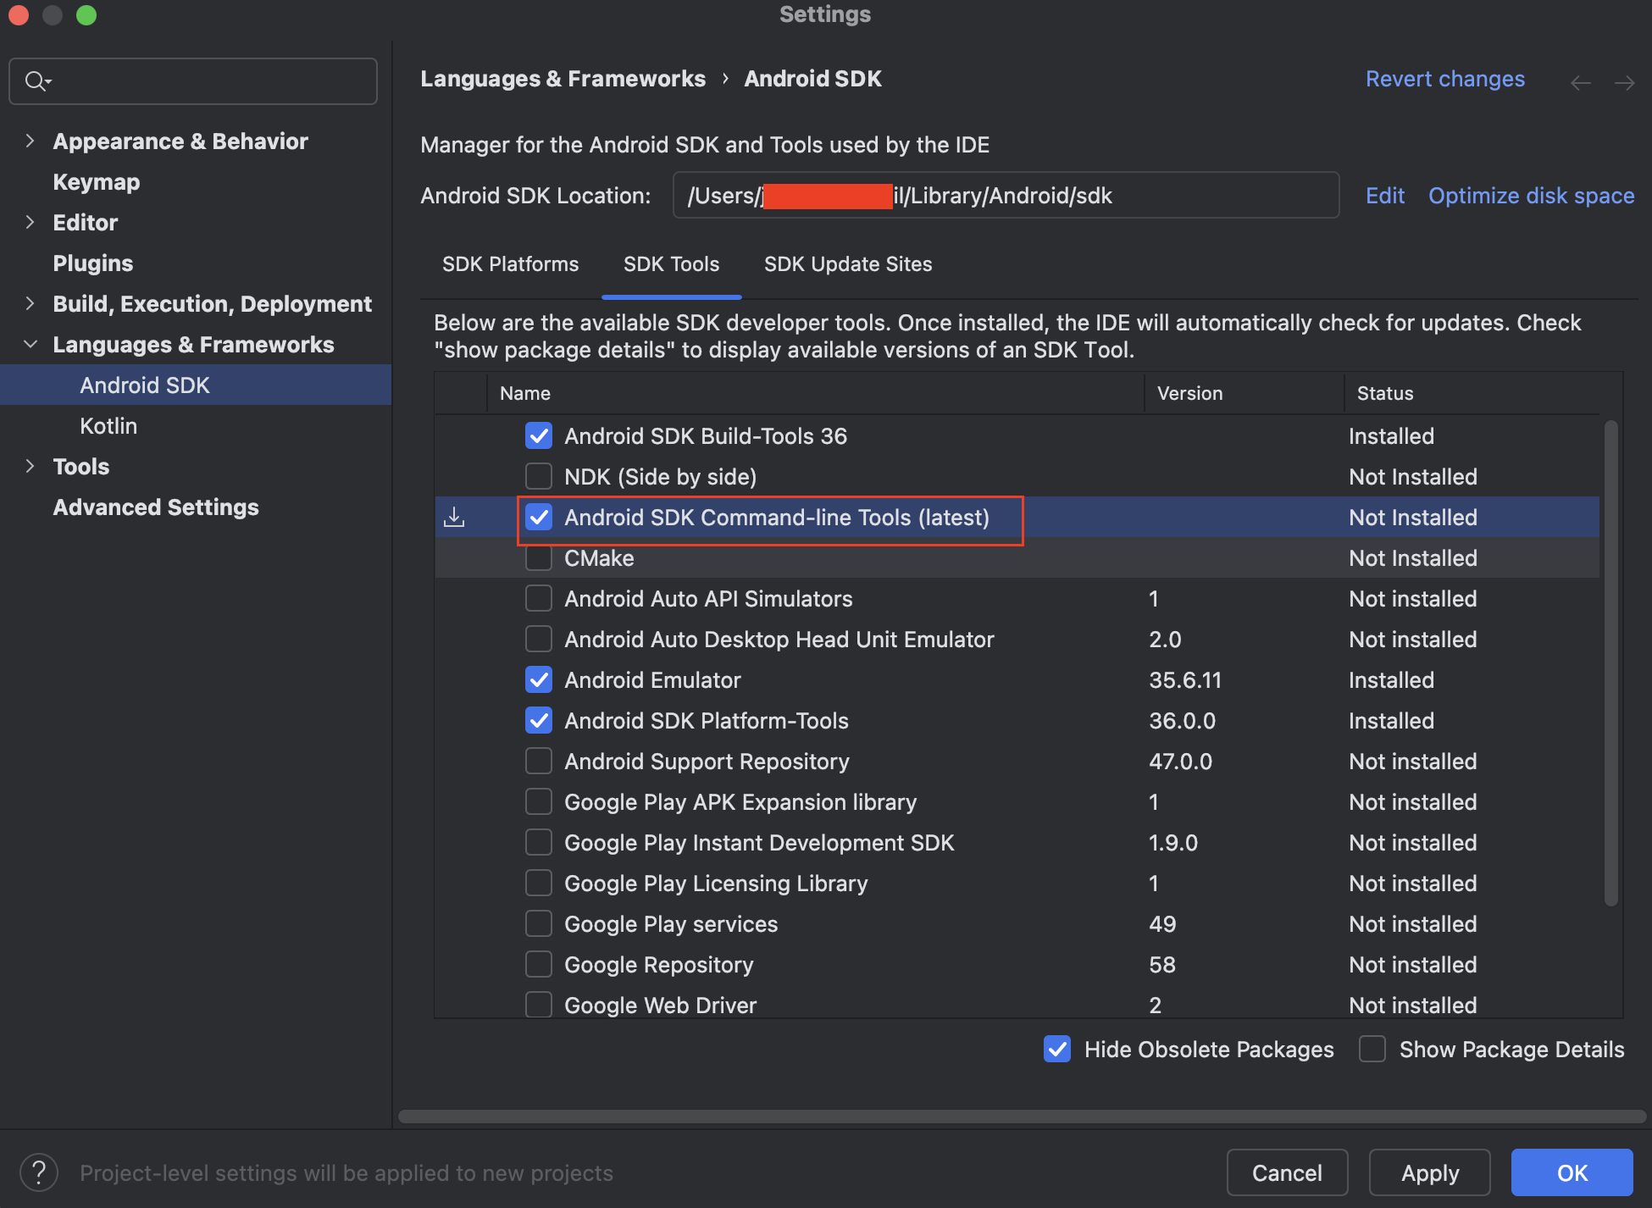Open the SDK Update Sites tab
Image resolution: width=1652 pixels, height=1208 pixels.
coord(848,263)
